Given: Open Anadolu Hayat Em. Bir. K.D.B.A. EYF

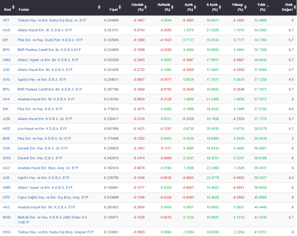Looking at the screenshot, I should pos(46,207).
